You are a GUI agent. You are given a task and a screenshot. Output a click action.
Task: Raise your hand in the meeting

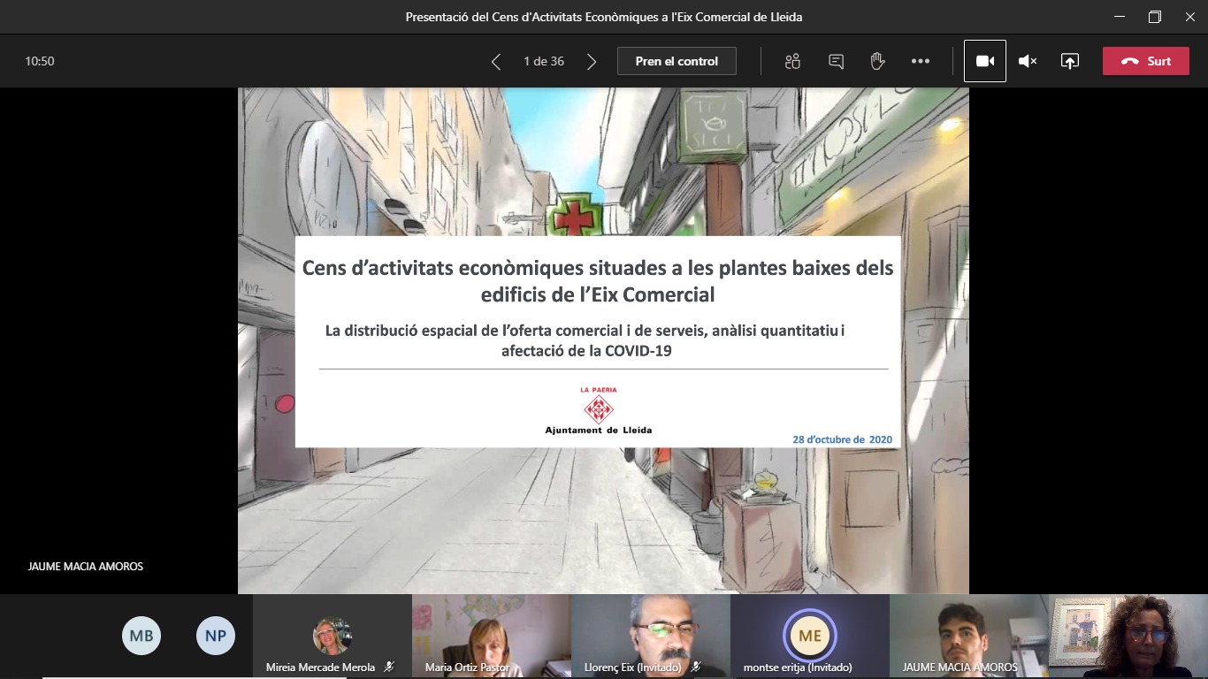[877, 62]
